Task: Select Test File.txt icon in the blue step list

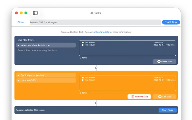Action: [x=82, y=45]
